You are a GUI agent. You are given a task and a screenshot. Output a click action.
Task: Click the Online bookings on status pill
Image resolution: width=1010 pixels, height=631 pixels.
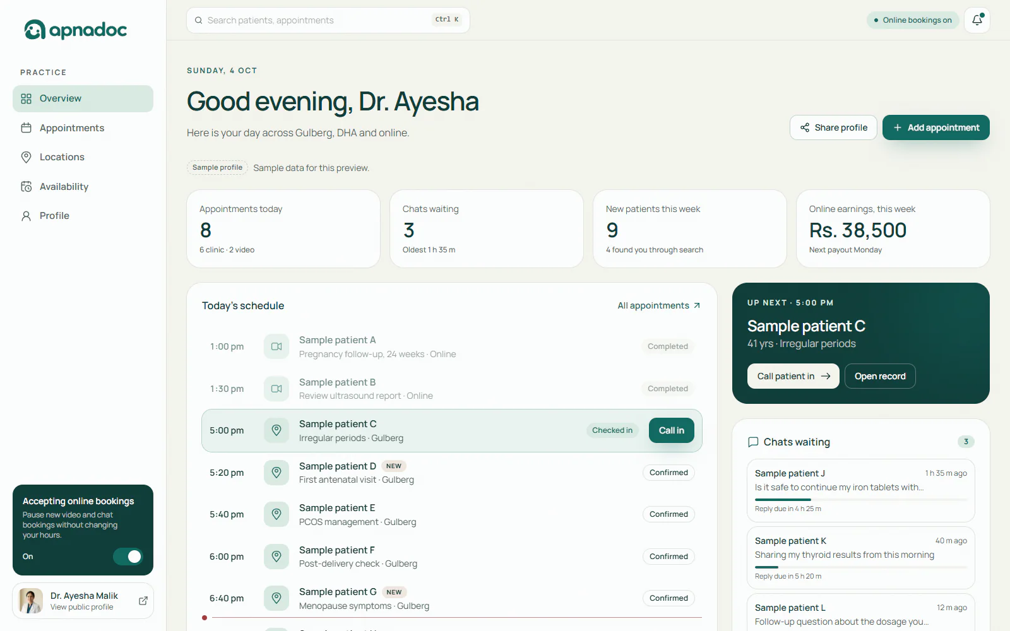point(913,20)
